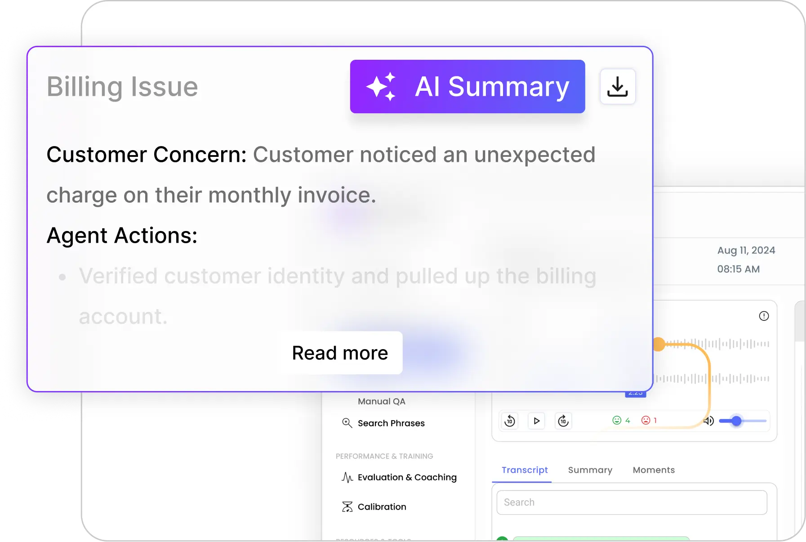806x542 pixels.
Task: Click the negative sentiment frown icon
Action: coord(646,420)
